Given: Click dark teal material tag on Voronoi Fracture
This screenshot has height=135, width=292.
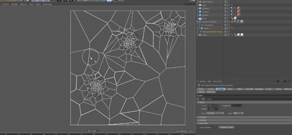Looking at the screenshot, I should tap(239, 22).
